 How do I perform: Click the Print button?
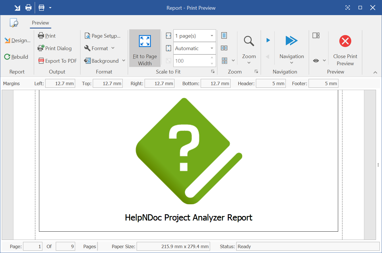47,36
